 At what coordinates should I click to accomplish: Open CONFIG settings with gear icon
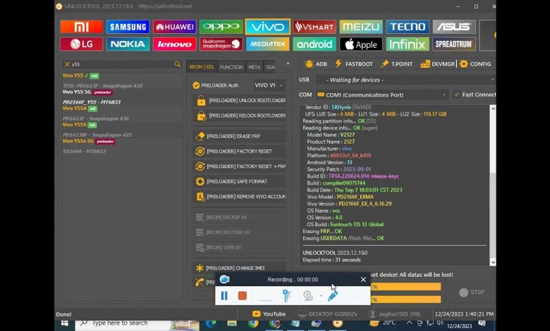tap(475, 64)
